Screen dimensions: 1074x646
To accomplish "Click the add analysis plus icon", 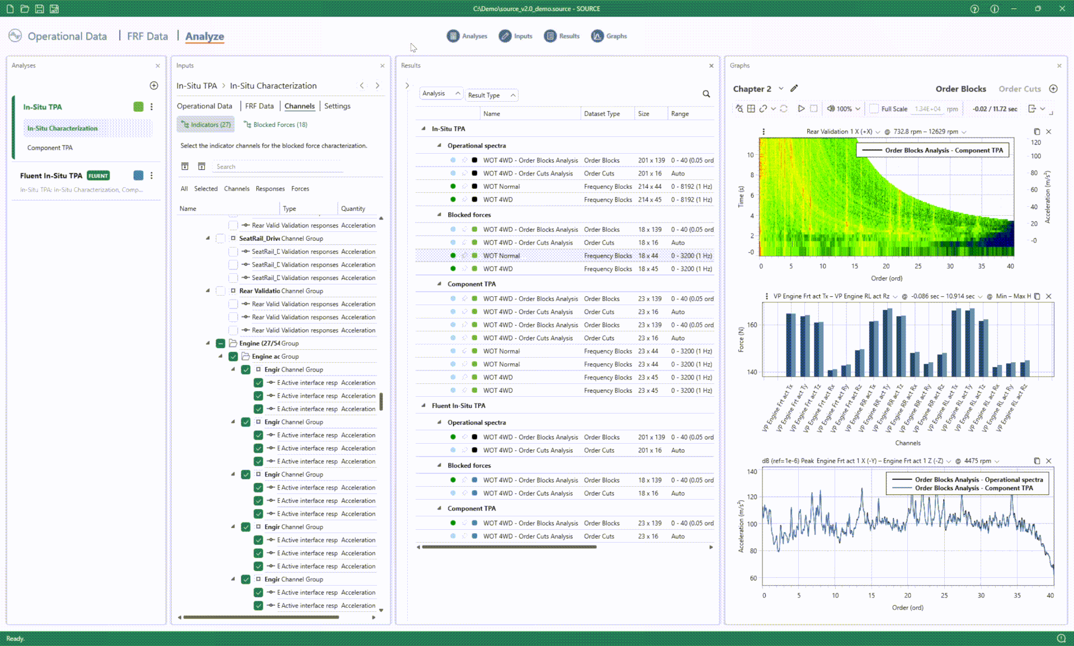I will click(x=154, y=85).
